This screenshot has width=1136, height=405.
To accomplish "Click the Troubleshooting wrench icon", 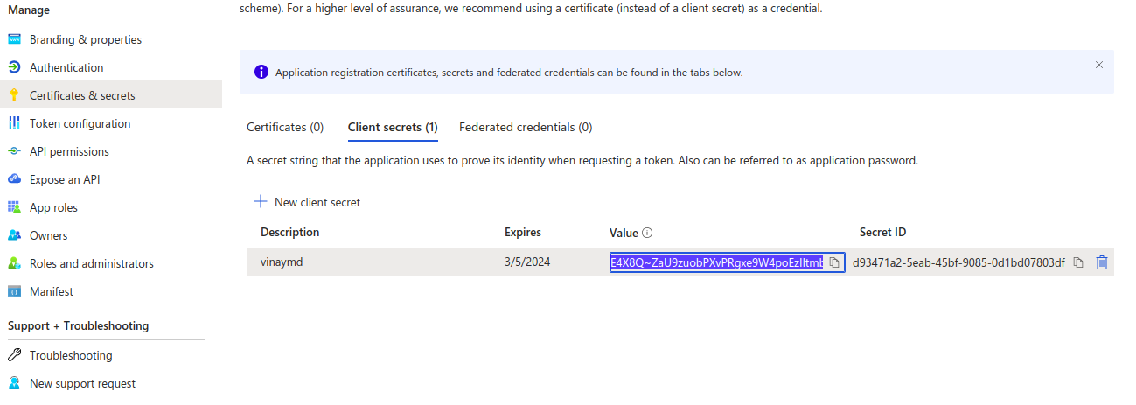I will (14, 355).
